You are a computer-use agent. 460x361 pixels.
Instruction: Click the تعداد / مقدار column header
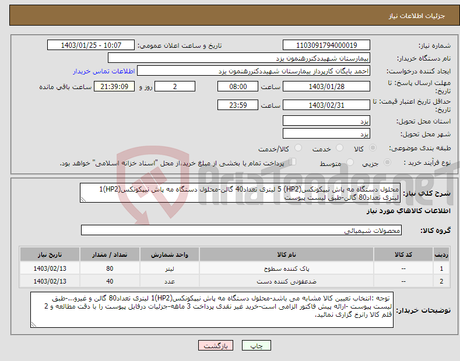110,254
